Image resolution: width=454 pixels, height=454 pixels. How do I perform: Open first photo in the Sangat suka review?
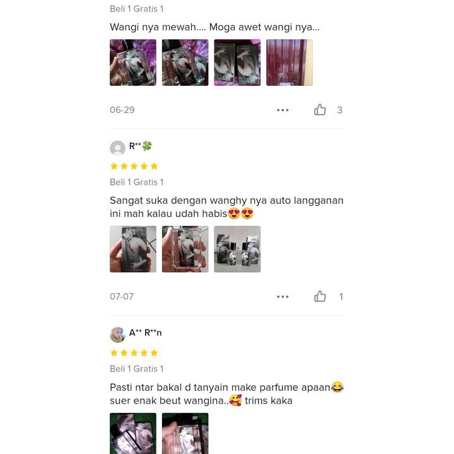[133, 249]
